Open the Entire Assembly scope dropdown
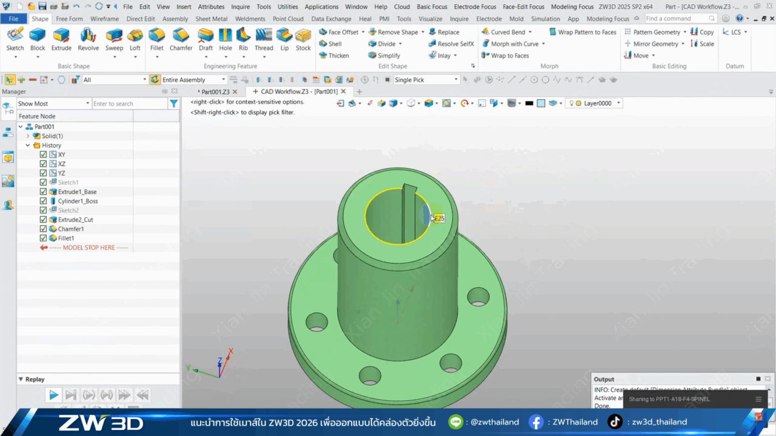Image resolution: width=776 pixels, height=436 pixels. coord(223,80)
